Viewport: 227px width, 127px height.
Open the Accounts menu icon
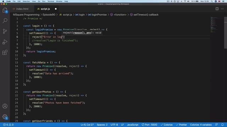pos(5,106)
